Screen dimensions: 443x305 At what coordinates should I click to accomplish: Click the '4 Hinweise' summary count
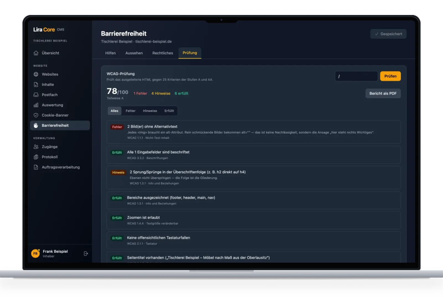(x=161, y=94)
